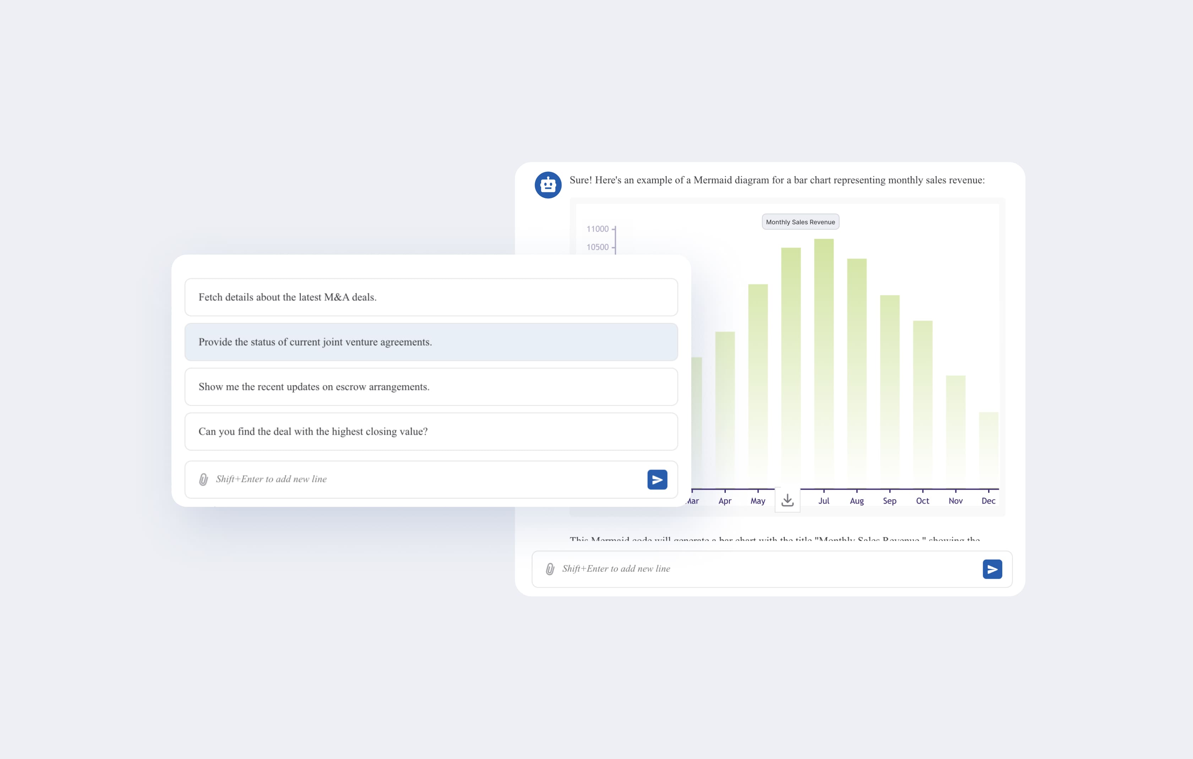Click the bot's 'Sure! Here's an example' message text
This screenshot has width=1193, height=759.
click(x=777, y=180)
